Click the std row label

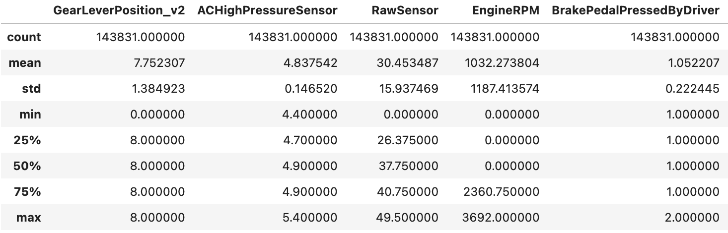pyautogui.click(x=32, y=89)
